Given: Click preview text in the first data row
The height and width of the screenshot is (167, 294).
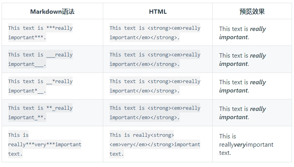Looking at the screenshot, I should [242, 33].
